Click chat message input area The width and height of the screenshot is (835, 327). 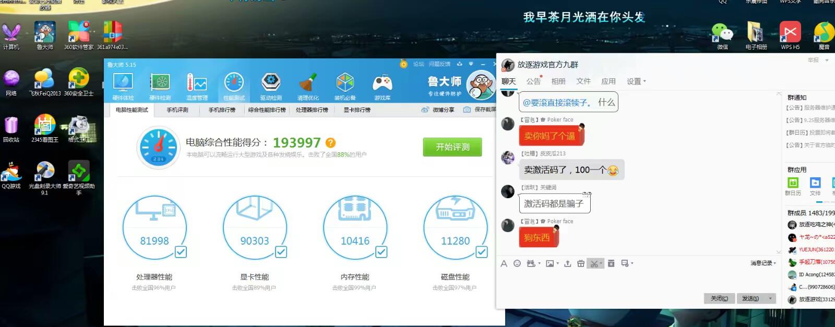638,281
